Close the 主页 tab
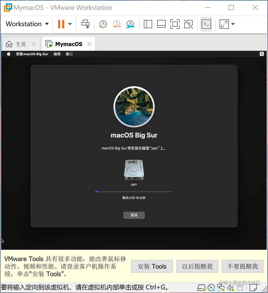This screenshot has height=293, width=268. coord(34,44)
